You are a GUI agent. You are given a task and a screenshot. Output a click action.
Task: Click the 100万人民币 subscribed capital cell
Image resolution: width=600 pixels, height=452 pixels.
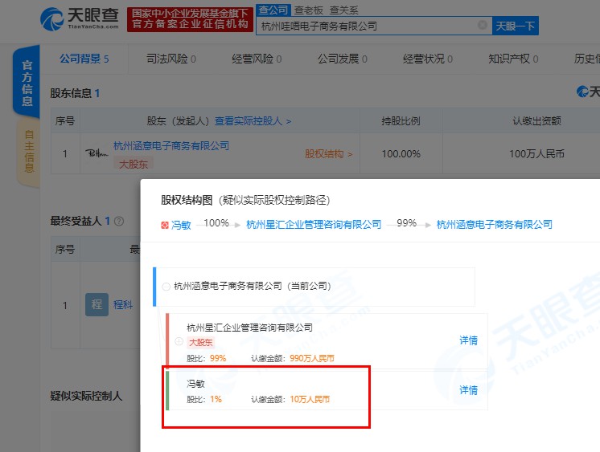536,154
